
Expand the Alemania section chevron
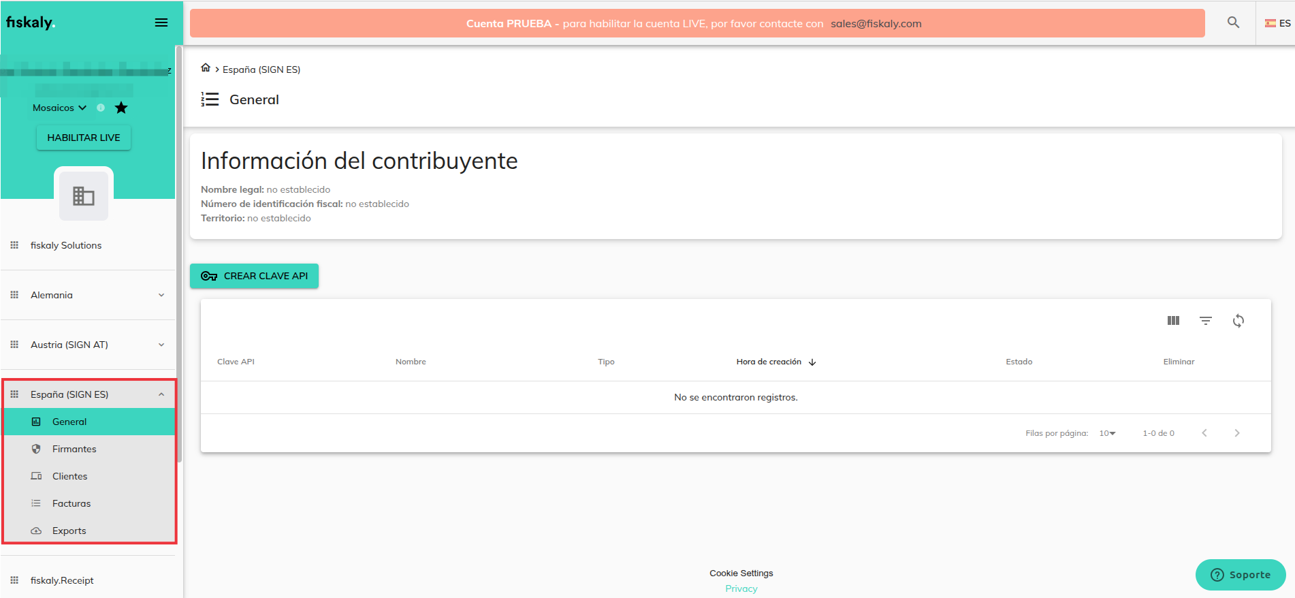tap(161, 295)
